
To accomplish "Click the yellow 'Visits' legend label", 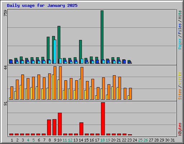I will [180, 78].
